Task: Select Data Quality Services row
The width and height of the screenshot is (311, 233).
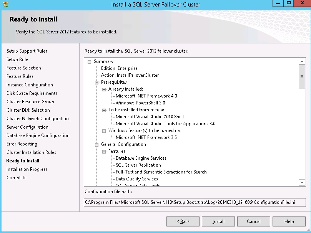Action: coord(136,179)
